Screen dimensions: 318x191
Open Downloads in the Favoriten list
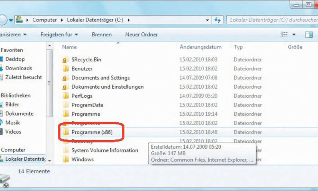[19, 68]
